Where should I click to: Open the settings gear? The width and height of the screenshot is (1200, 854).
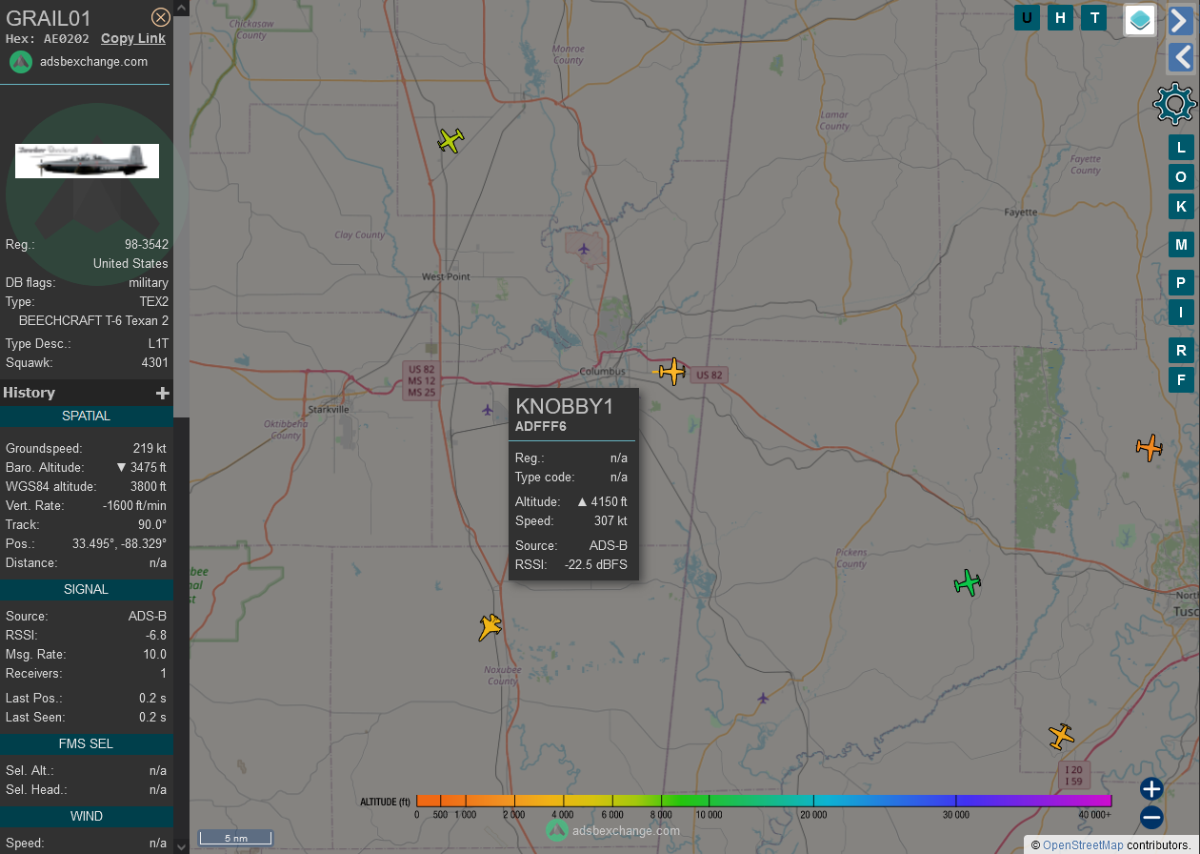[1174, 104]
